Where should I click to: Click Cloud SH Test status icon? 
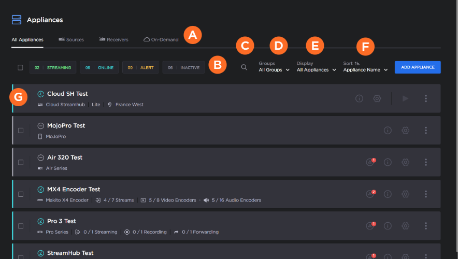tap(40, 94)
